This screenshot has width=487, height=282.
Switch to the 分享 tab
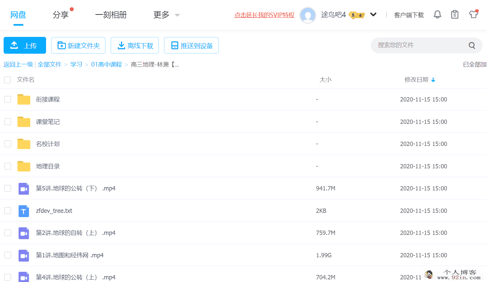[61, 15]
